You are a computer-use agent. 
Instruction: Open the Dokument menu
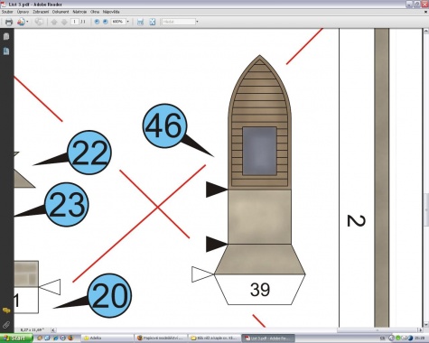click(x=61, y=12)
